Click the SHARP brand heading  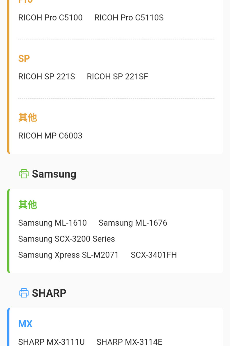click(49, 293)
